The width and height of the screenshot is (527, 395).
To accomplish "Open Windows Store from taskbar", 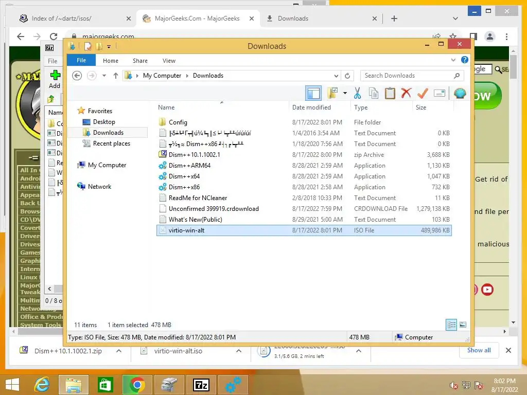I will pyautogui.click(x=105, y=385).
